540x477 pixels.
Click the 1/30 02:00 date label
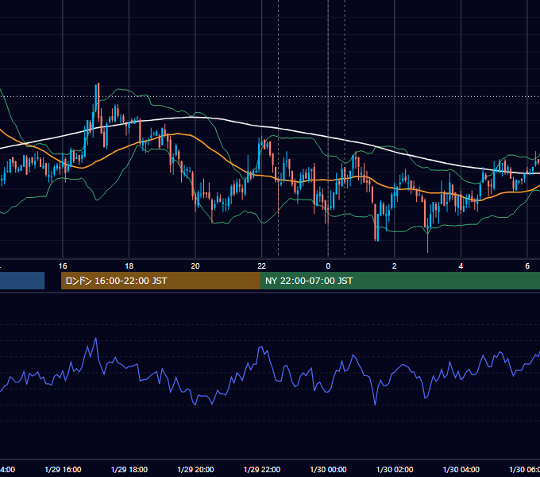[x=395, y=469]
